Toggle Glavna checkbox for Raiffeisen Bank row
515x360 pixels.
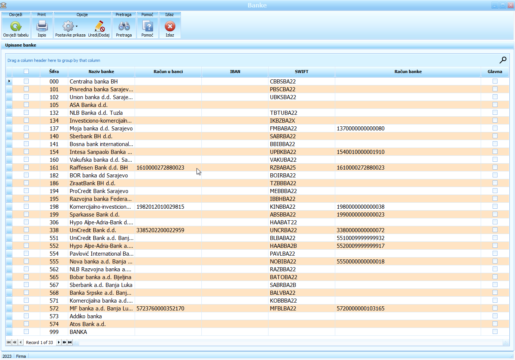pyautogui.click(x=495, y=167)
